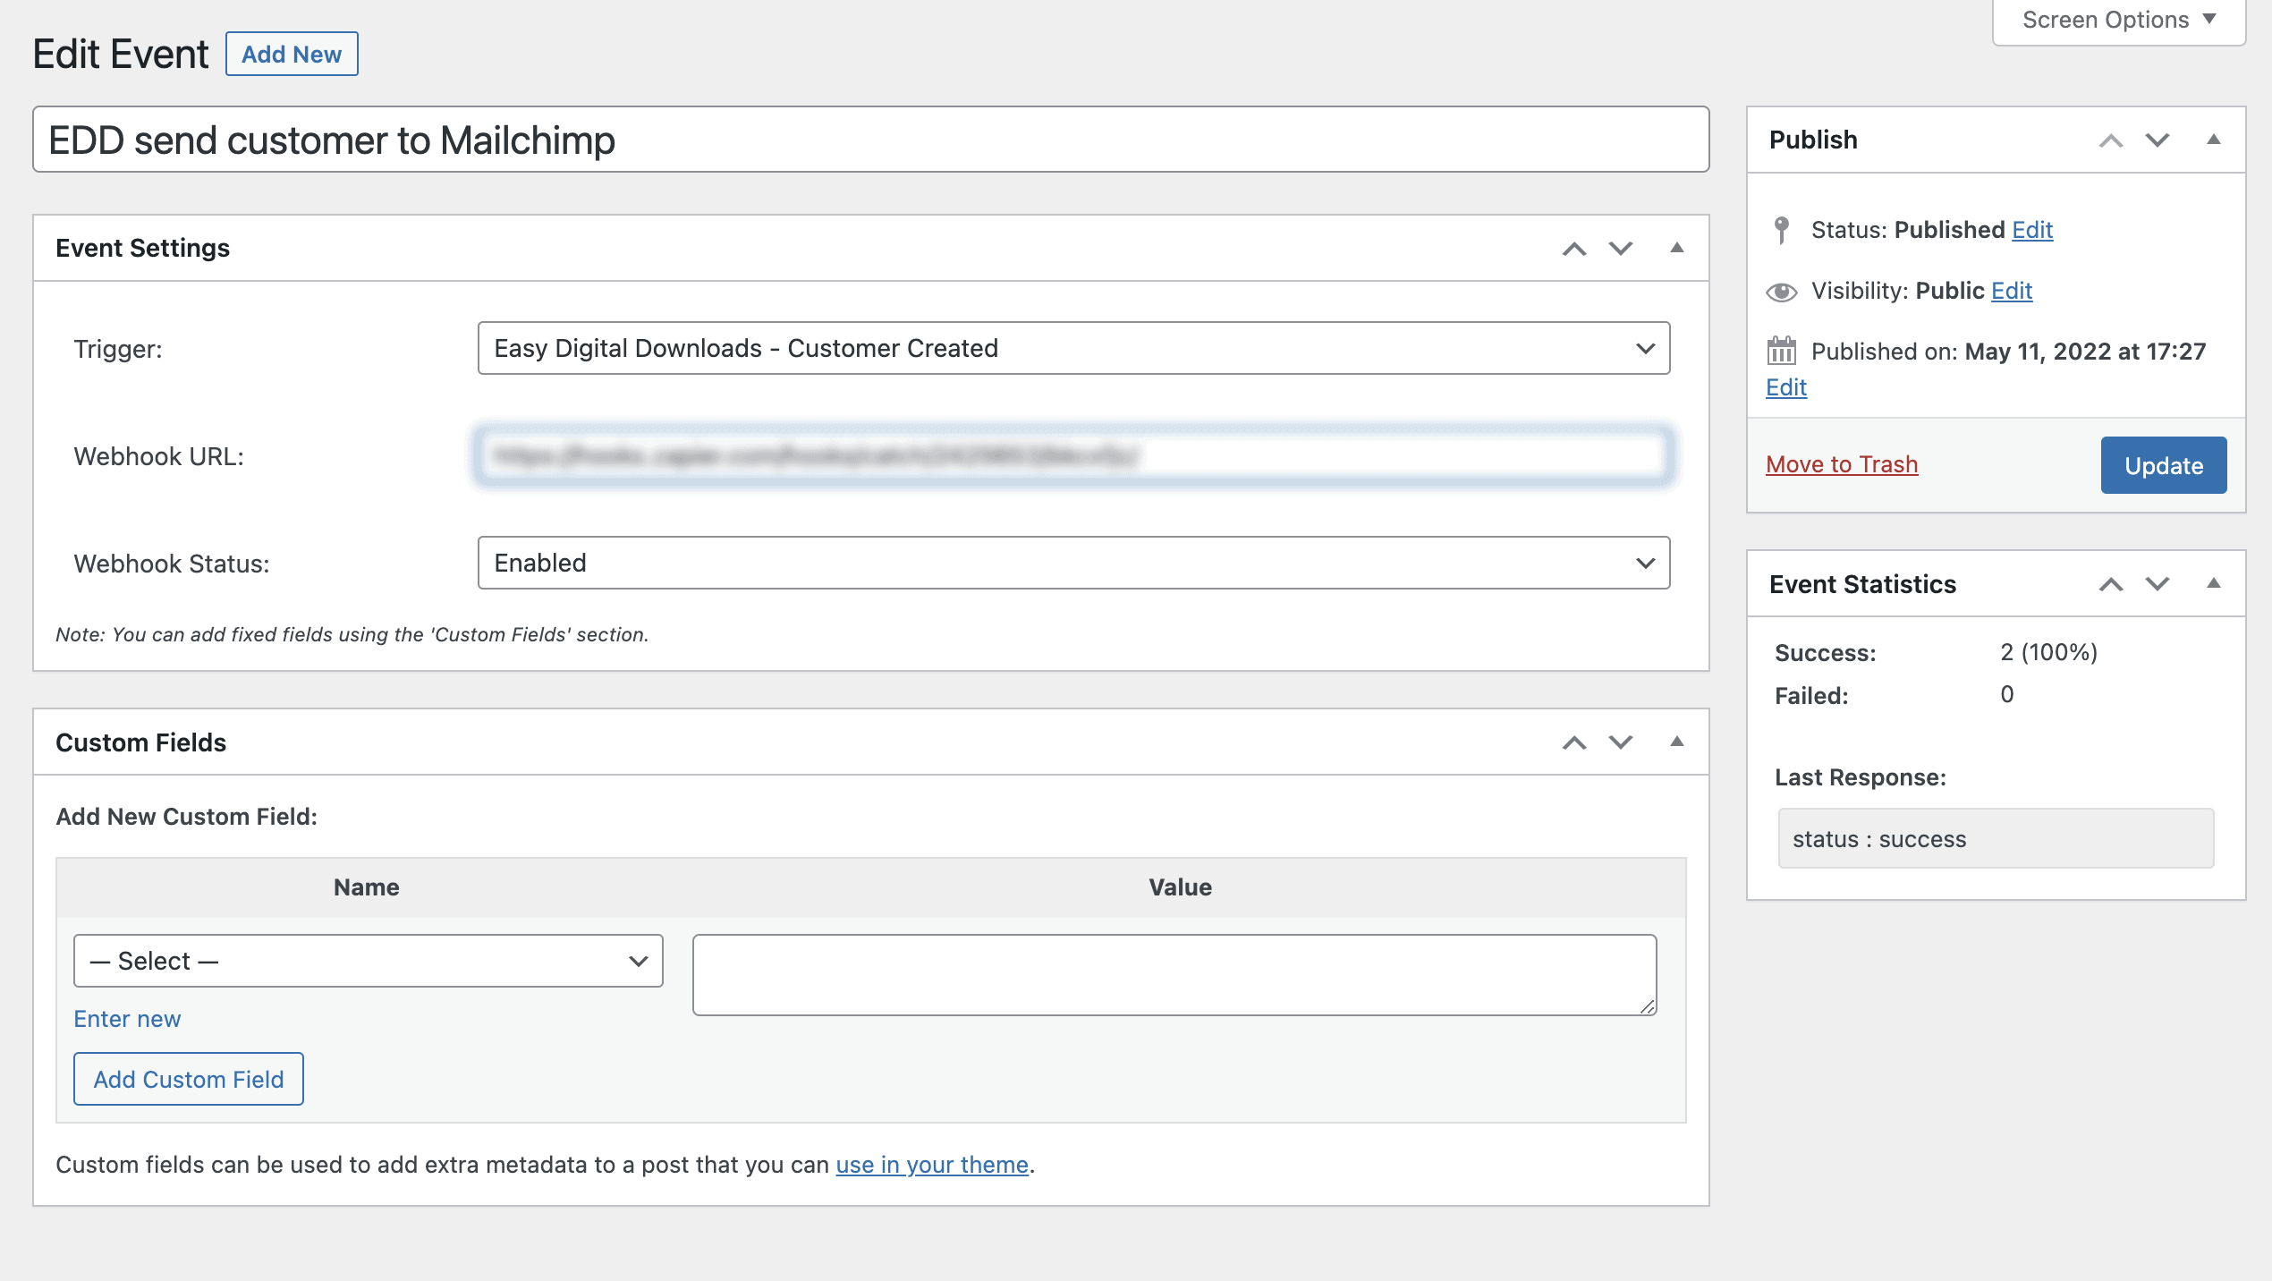Click the 'Webhook Status:' label
The image size is (2272, 1281).
[172, 564]
